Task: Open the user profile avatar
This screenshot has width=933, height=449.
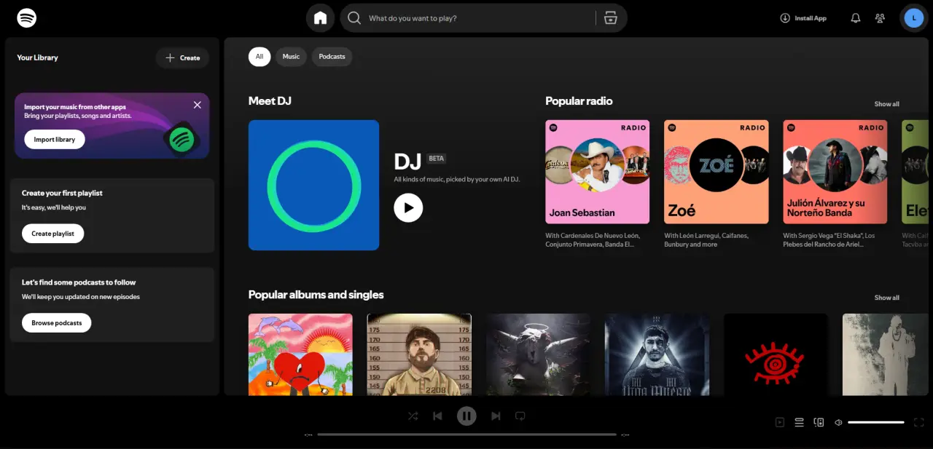Action: [913, 18]
